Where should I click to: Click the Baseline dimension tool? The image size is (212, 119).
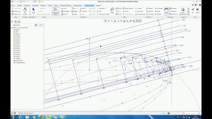[x=173, y=11]
